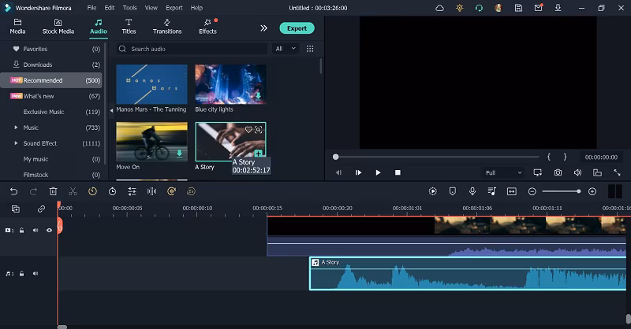Click the Undo arrow icon
This screenshot has height=329, width=631.
13,191
